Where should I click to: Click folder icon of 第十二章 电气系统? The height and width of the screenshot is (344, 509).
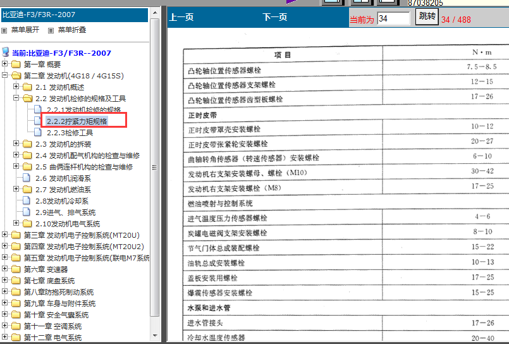coord(16,337)
